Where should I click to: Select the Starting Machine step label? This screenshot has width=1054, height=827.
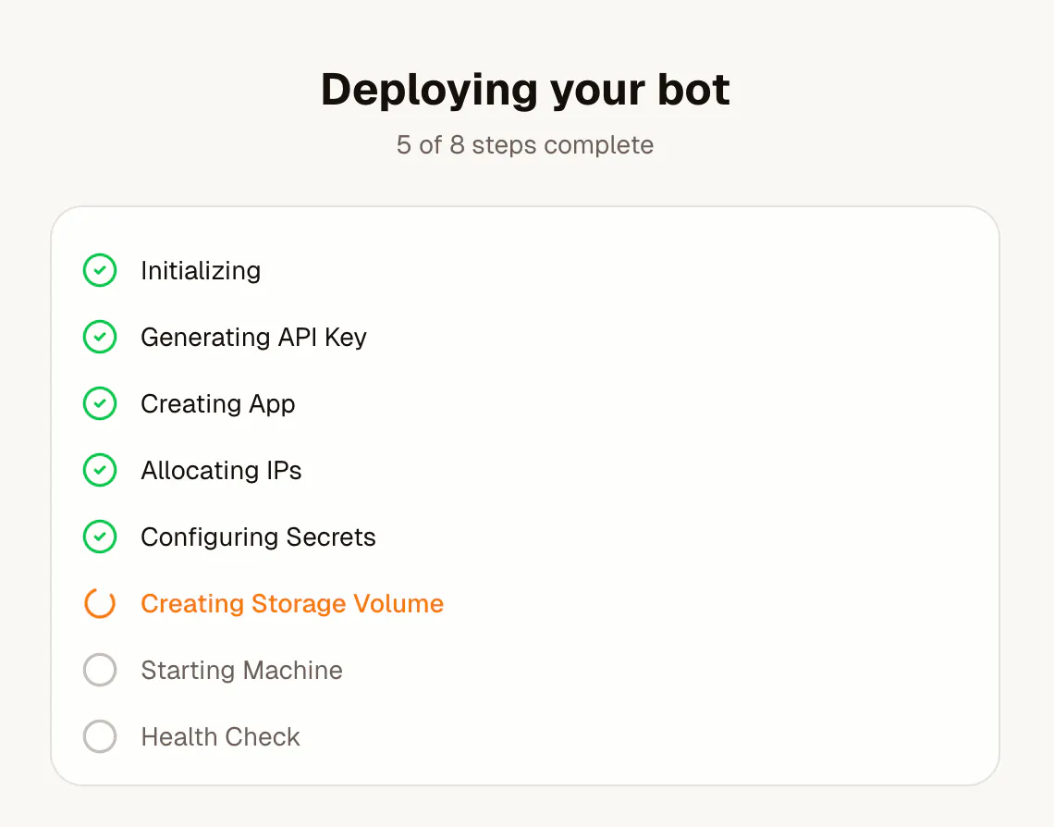pos(241,671)
